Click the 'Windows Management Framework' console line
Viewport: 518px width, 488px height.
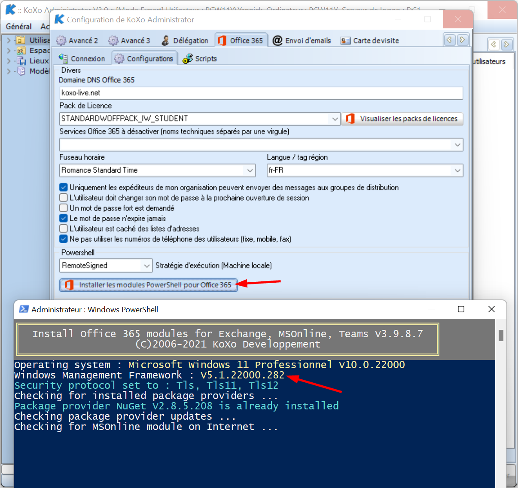click(149, 375)
